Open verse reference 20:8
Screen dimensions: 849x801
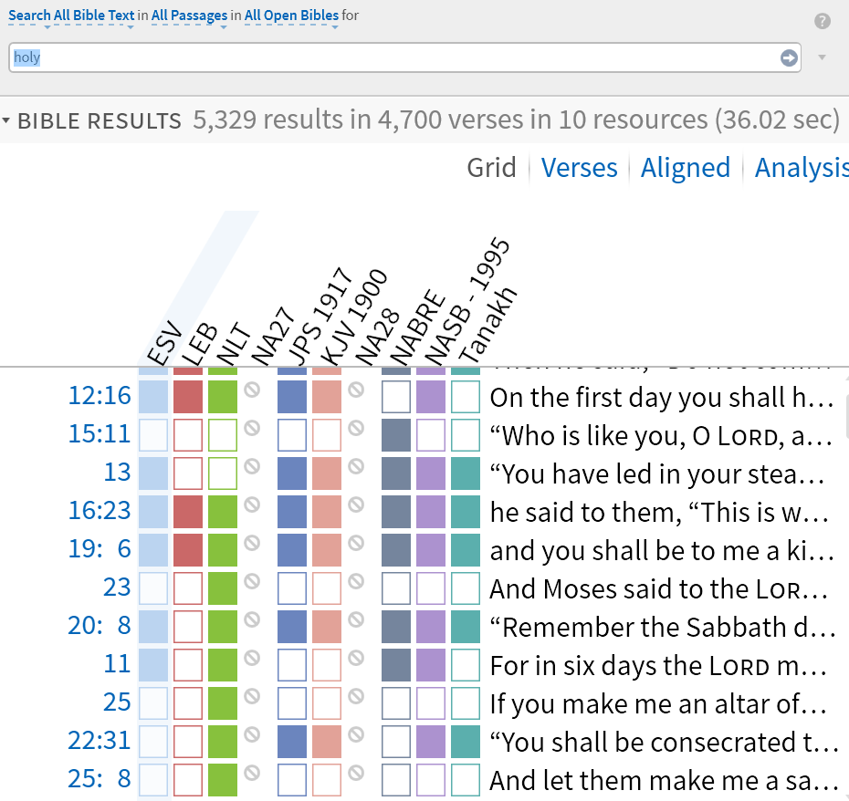click(x=100, y=626)
